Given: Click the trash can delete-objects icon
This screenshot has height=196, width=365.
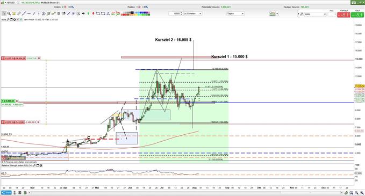Looking at the screenshot, I should (59, 13).
